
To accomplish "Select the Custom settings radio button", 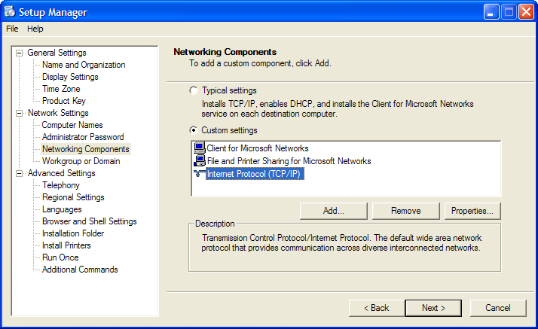I will pos(194,130).
